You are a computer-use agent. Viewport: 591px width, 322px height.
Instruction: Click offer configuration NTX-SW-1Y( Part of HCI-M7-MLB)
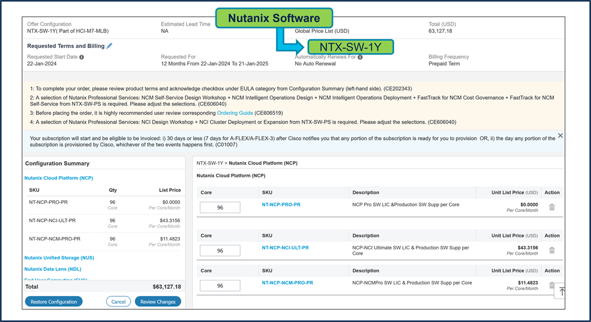[68, 31]
